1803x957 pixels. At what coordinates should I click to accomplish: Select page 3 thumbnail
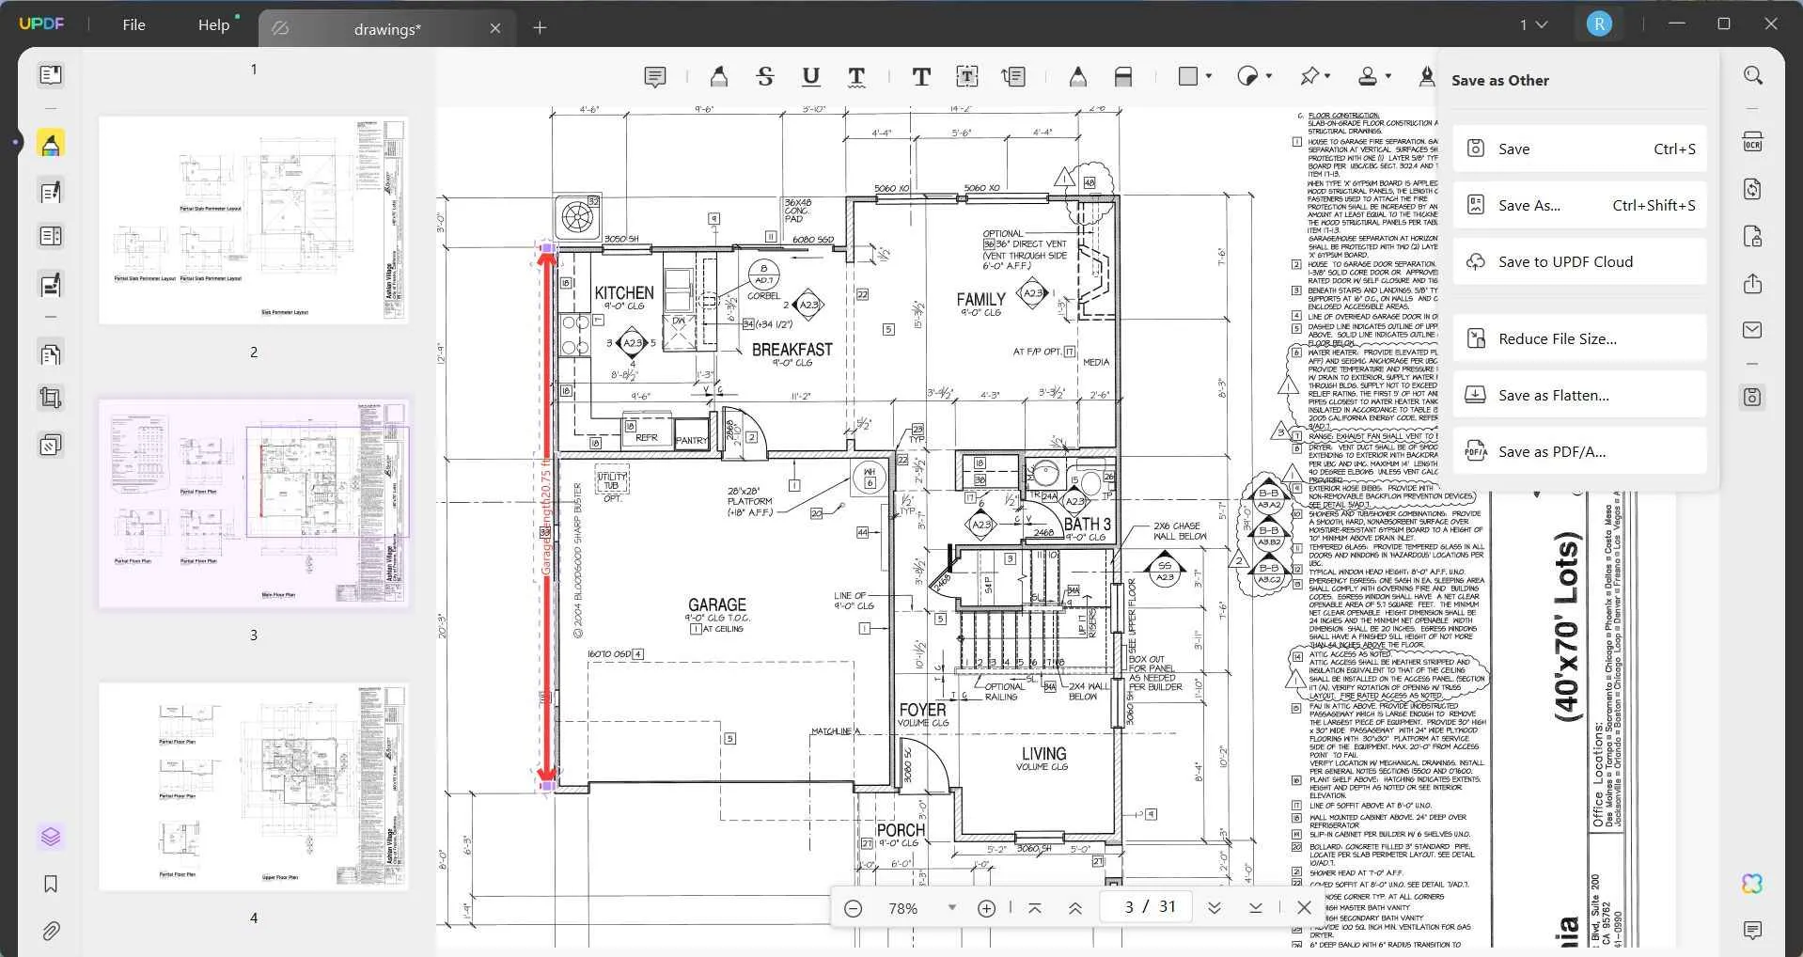pos(254,503)
